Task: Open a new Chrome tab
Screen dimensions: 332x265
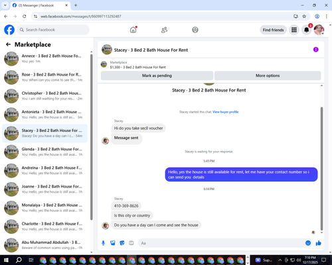Action: point(76,5)
